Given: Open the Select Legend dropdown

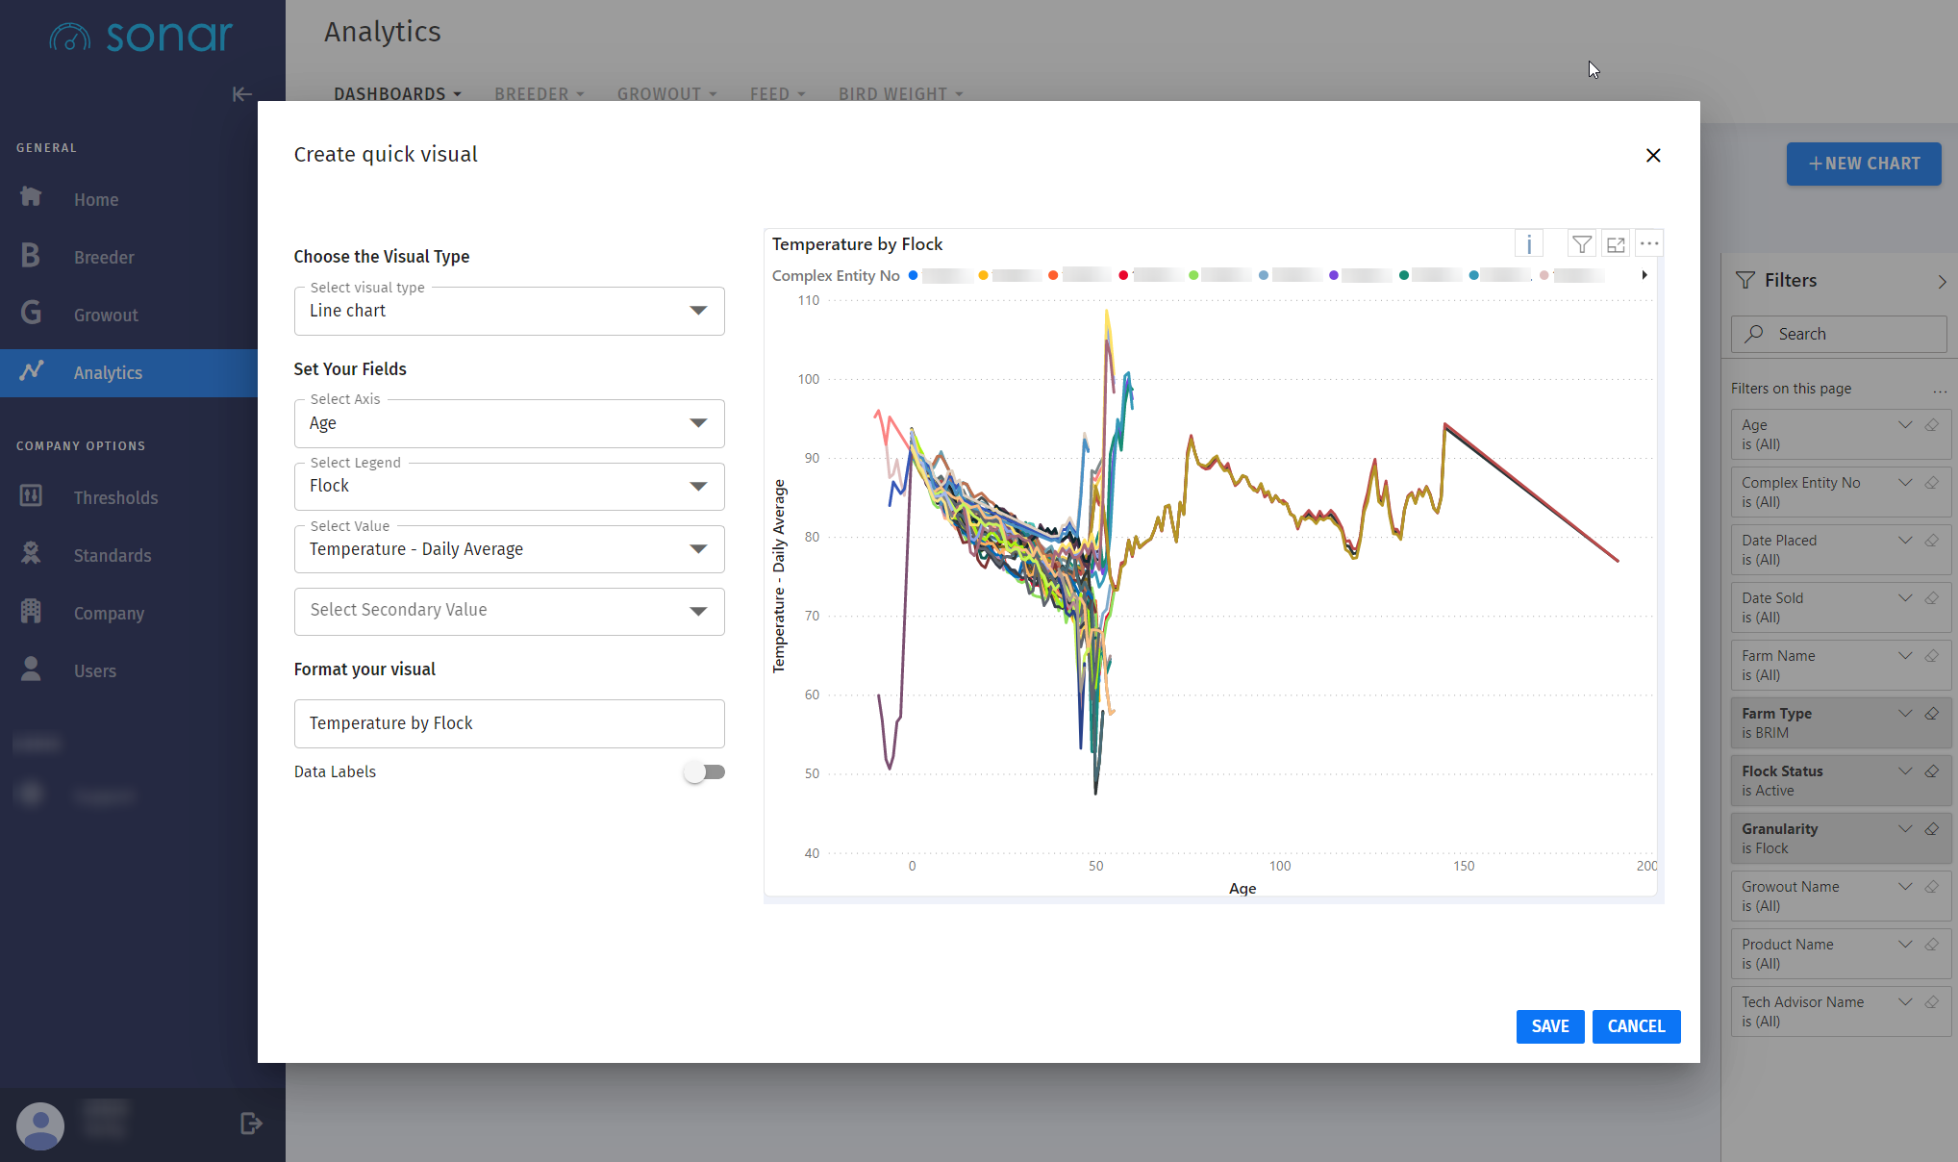Looking at the screenshot, I should point(509,486).
